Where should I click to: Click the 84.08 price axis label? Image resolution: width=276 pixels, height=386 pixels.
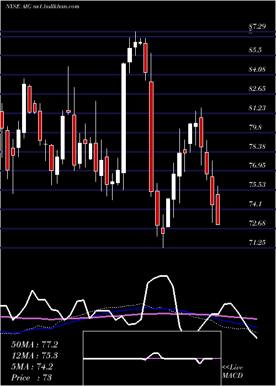[x=257, y=69]
